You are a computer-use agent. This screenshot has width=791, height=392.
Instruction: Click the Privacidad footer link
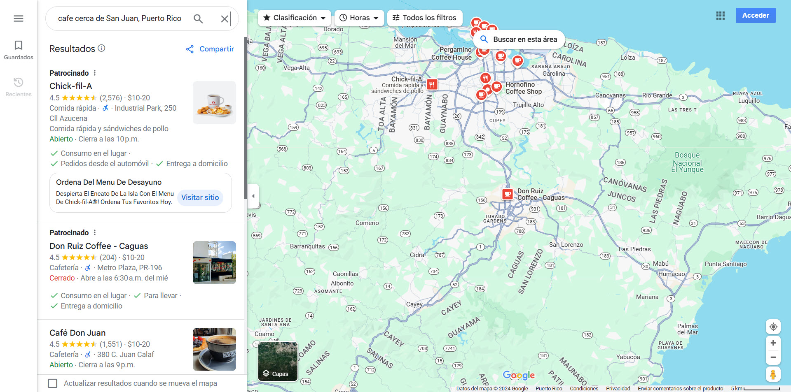[618, 388]
